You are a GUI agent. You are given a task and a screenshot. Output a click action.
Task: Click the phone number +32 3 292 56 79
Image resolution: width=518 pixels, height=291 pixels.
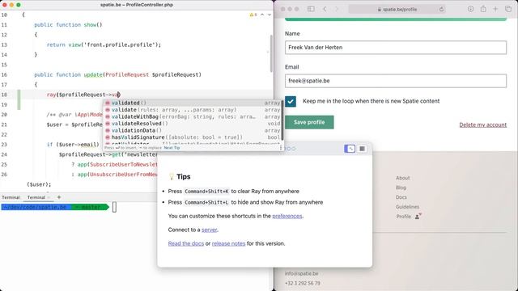[x=303, y=284]
